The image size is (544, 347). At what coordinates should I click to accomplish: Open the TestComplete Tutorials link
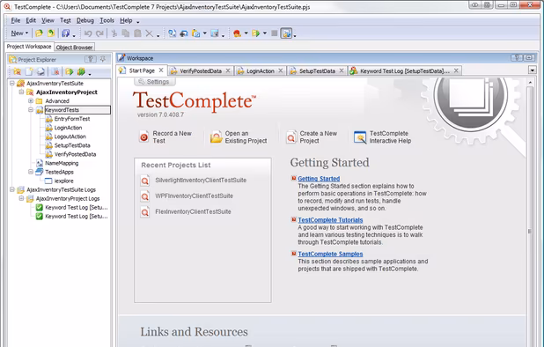coord(330,220)
